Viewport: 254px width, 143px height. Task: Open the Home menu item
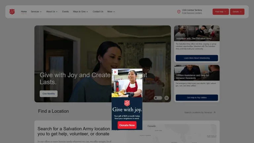click(24, 12)
